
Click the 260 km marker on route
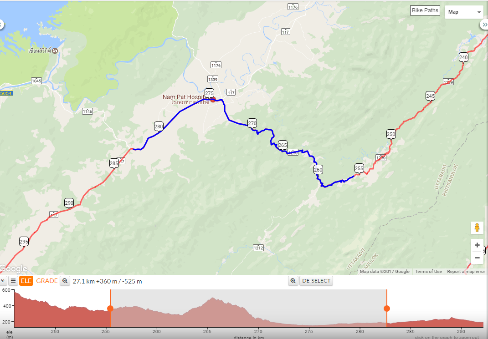click(318, 170)
